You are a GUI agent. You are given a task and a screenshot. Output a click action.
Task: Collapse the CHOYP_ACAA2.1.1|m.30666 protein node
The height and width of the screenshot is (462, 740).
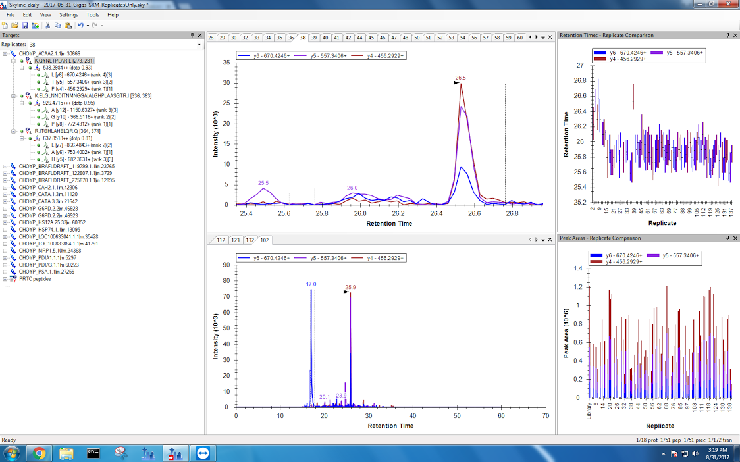(5, 53)
